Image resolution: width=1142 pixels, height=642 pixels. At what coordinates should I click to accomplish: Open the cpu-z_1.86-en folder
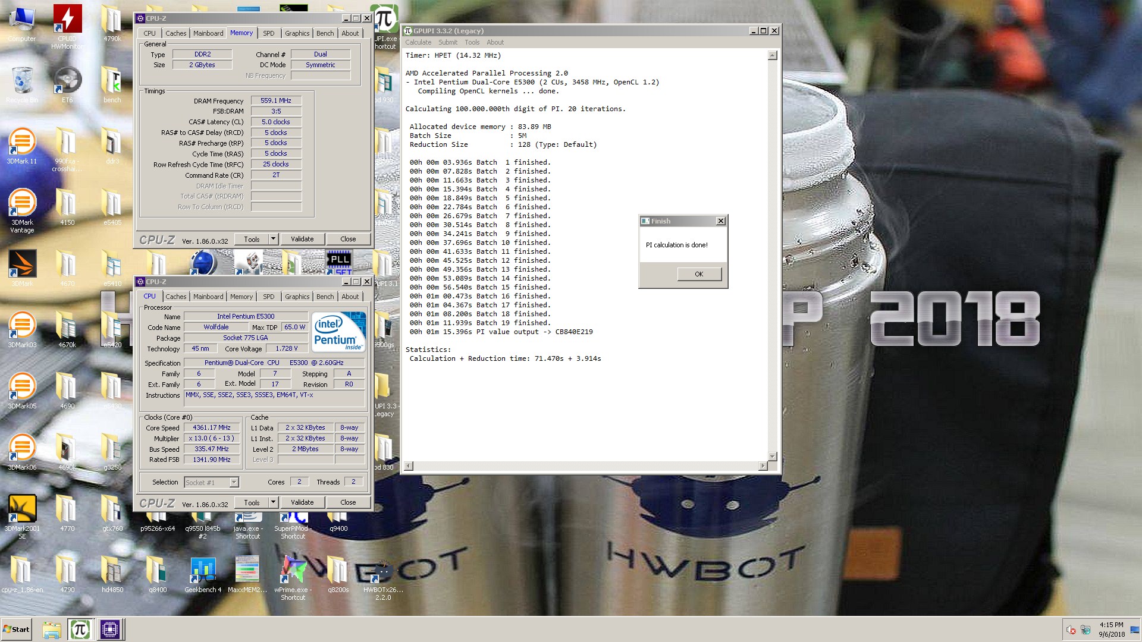[x=22, y=575]
